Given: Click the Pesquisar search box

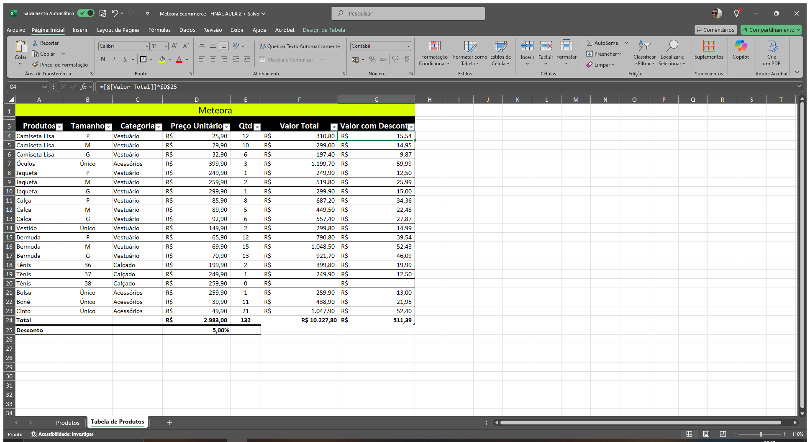Looking at the screenshot, I should click(408, 13).
